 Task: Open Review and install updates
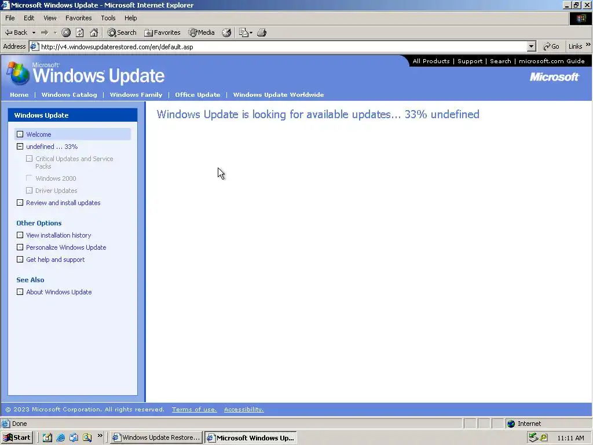click(63, 203)
